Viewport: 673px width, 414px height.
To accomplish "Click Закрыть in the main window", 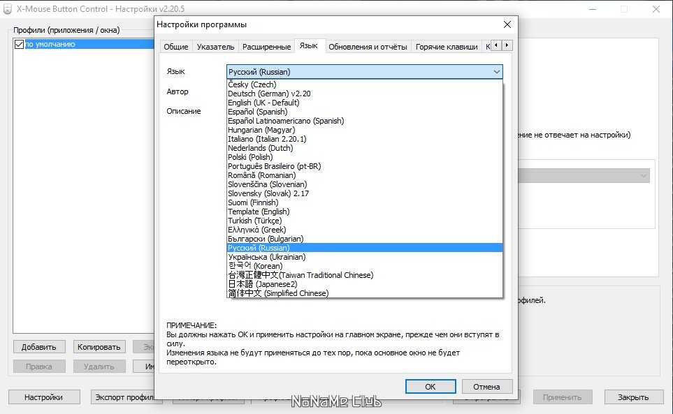I will click(x=633, y=397).
